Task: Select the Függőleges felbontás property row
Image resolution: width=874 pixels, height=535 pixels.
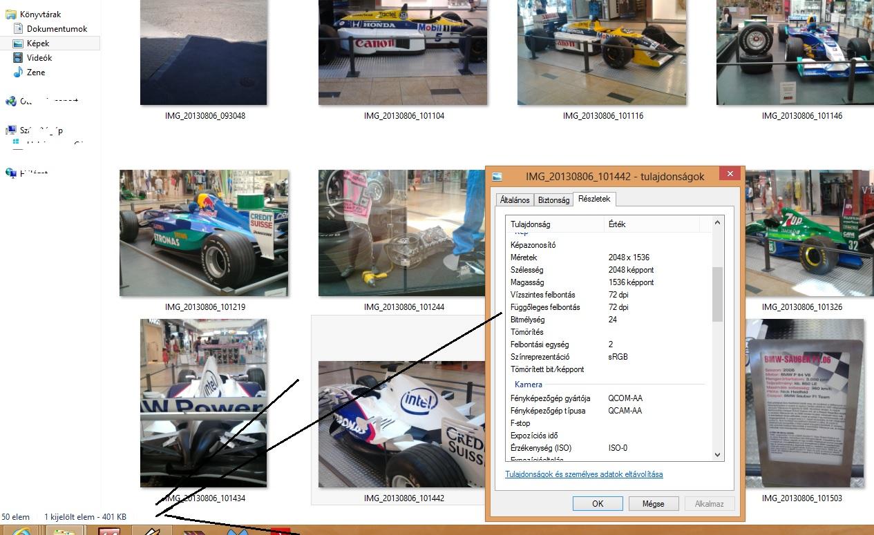Action: pyautogui.click(x=608, y=307)
